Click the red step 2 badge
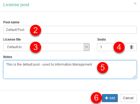This screenshot has width=140, height=104. click(35, 30)
